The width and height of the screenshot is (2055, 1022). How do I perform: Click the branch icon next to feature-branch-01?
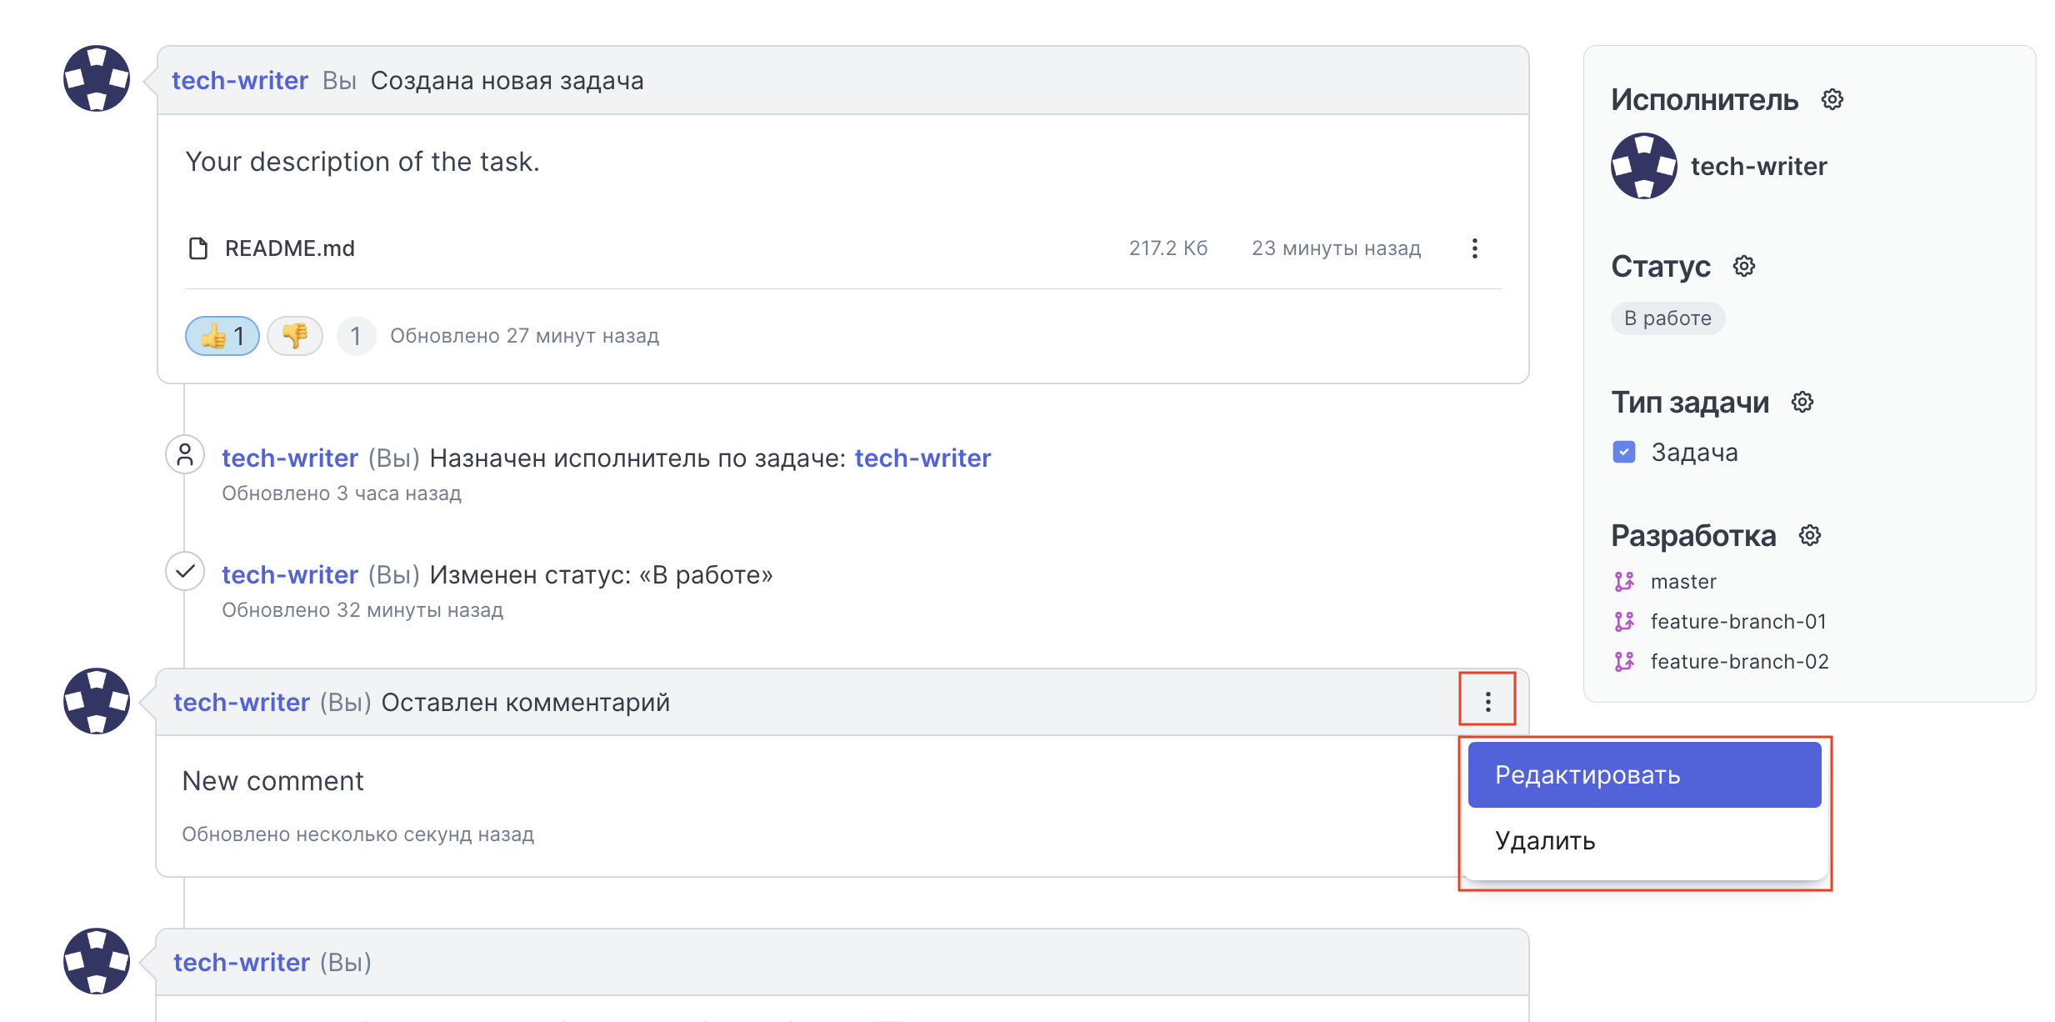click(x=1624, y=621)
